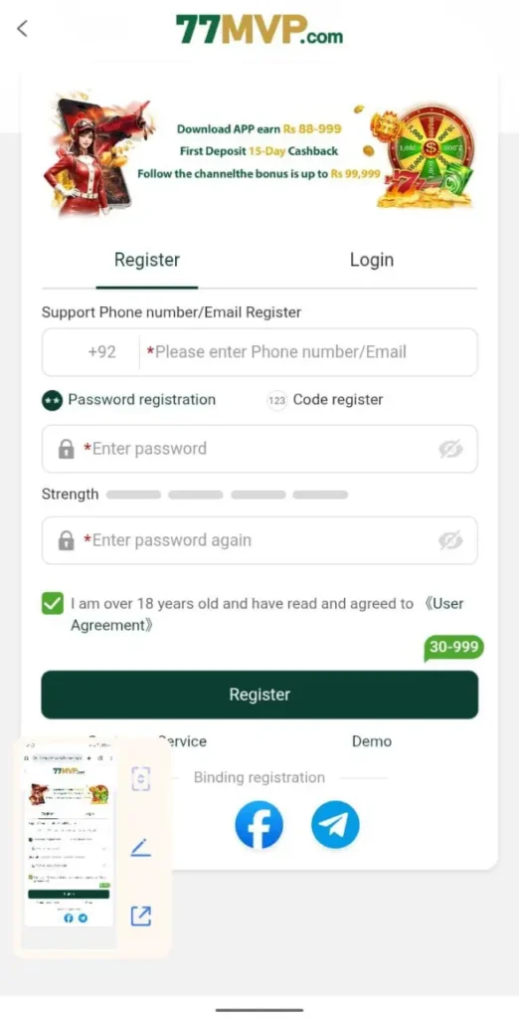Click the Demo link

click(372, 740)
